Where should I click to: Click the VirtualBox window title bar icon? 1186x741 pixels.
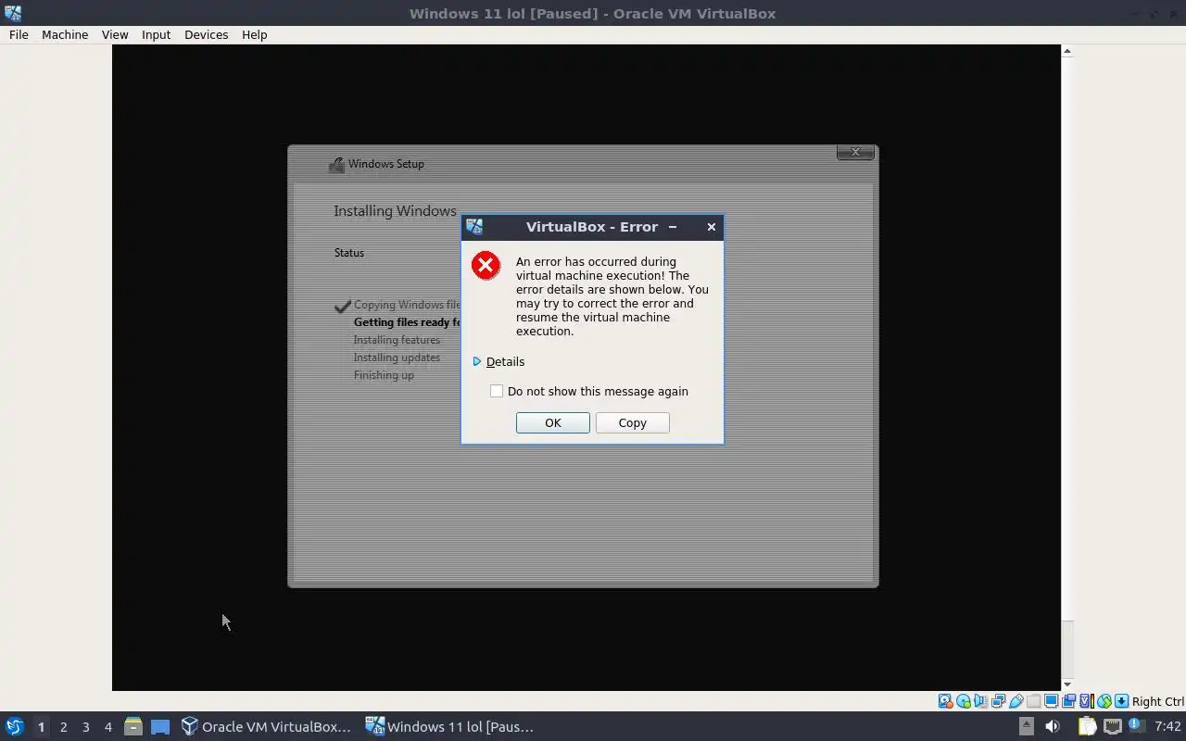(12, 13)
